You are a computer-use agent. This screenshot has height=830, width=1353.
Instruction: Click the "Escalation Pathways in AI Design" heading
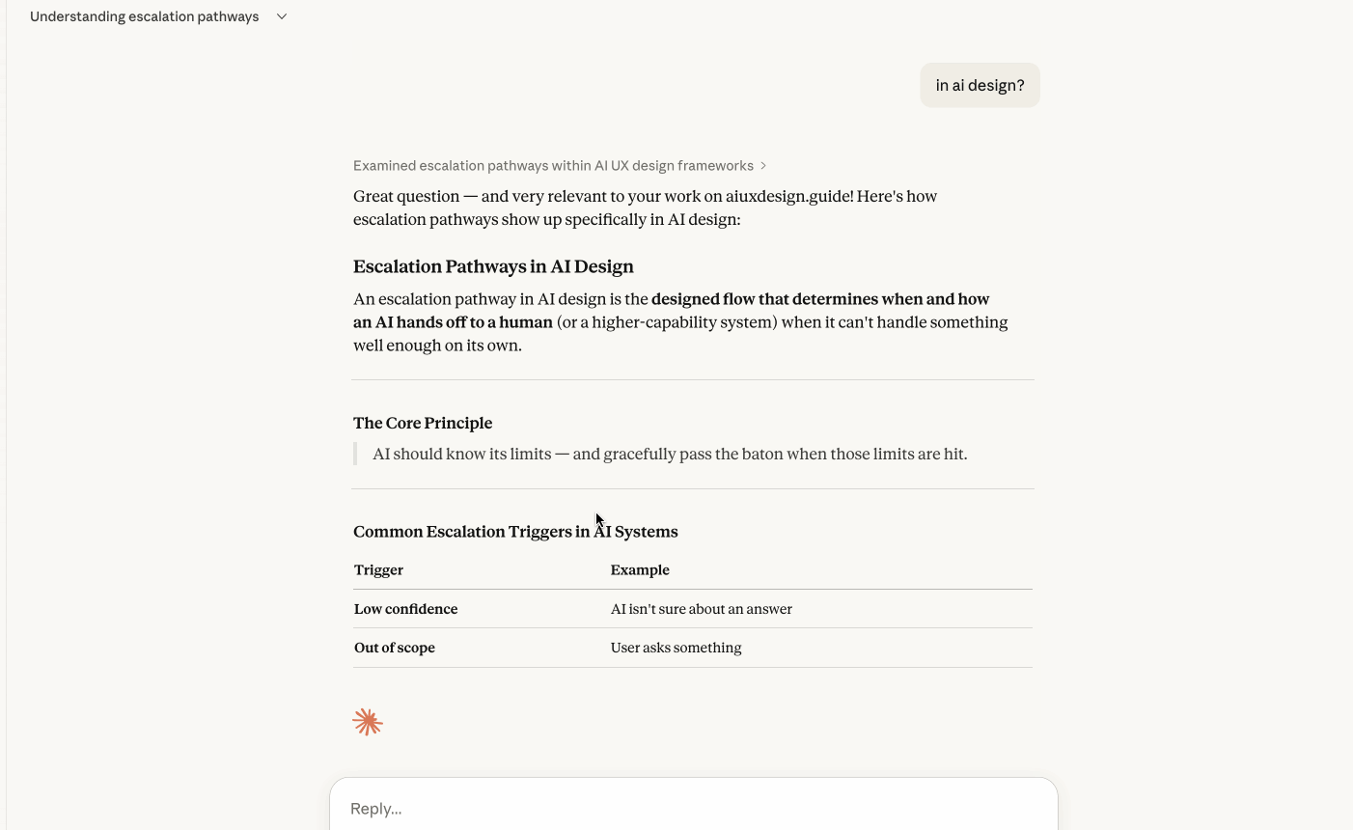click(493, 266)
